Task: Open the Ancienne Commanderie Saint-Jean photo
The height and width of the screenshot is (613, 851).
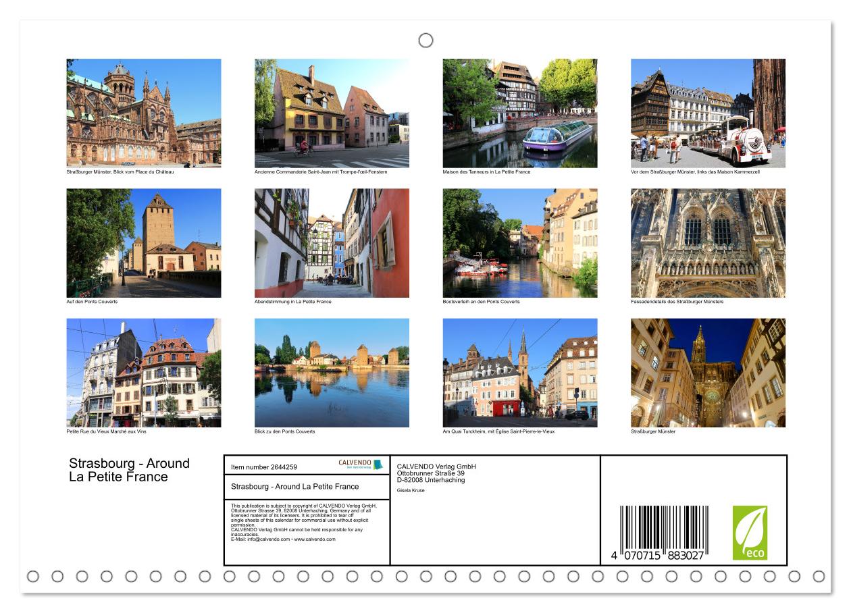Action: click(x=332, y=113)
